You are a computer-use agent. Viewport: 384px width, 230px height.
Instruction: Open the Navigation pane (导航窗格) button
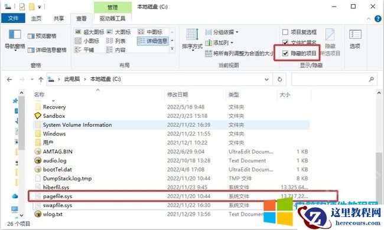coord(15,40)
